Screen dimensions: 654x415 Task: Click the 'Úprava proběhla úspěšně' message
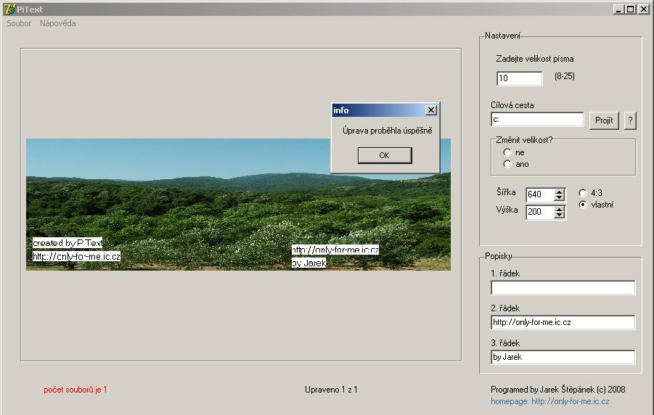coord(388,131)
